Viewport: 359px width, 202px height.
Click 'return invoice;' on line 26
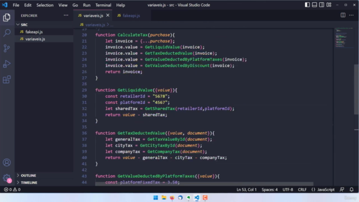(x=123, y=72)
